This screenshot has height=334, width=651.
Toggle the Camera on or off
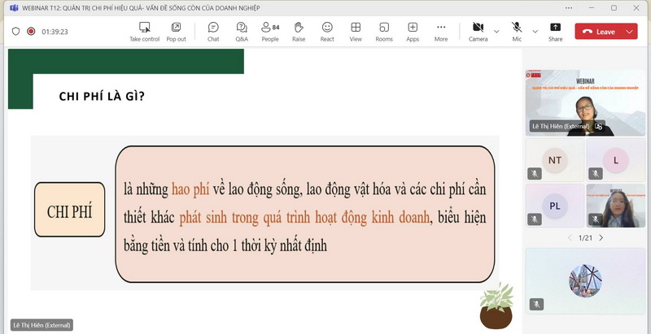pyautogui.click(x=478, y=31)
